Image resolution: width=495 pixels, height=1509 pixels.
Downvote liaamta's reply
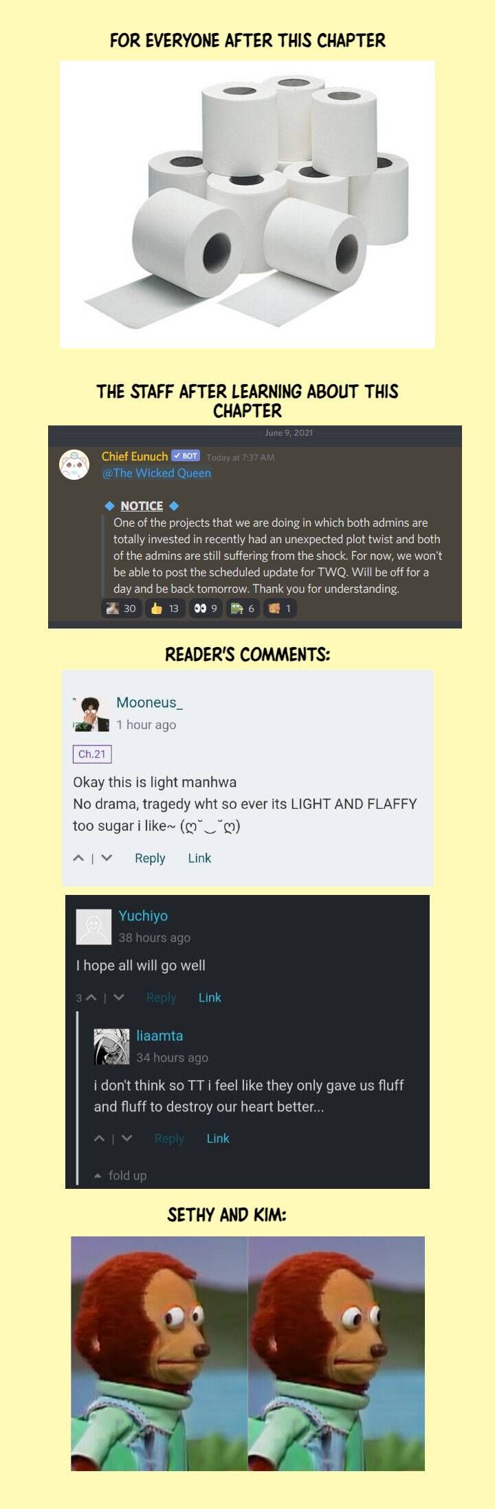point(126,1138)
